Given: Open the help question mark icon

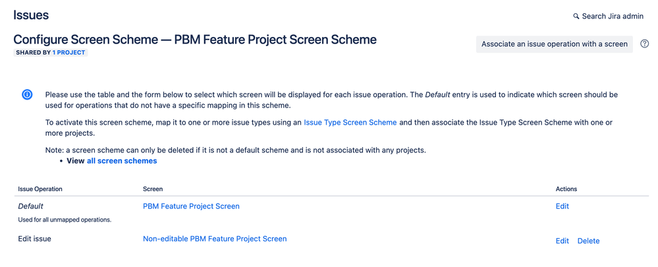Looking at the screenshot, I should click(x=645, y=44).
